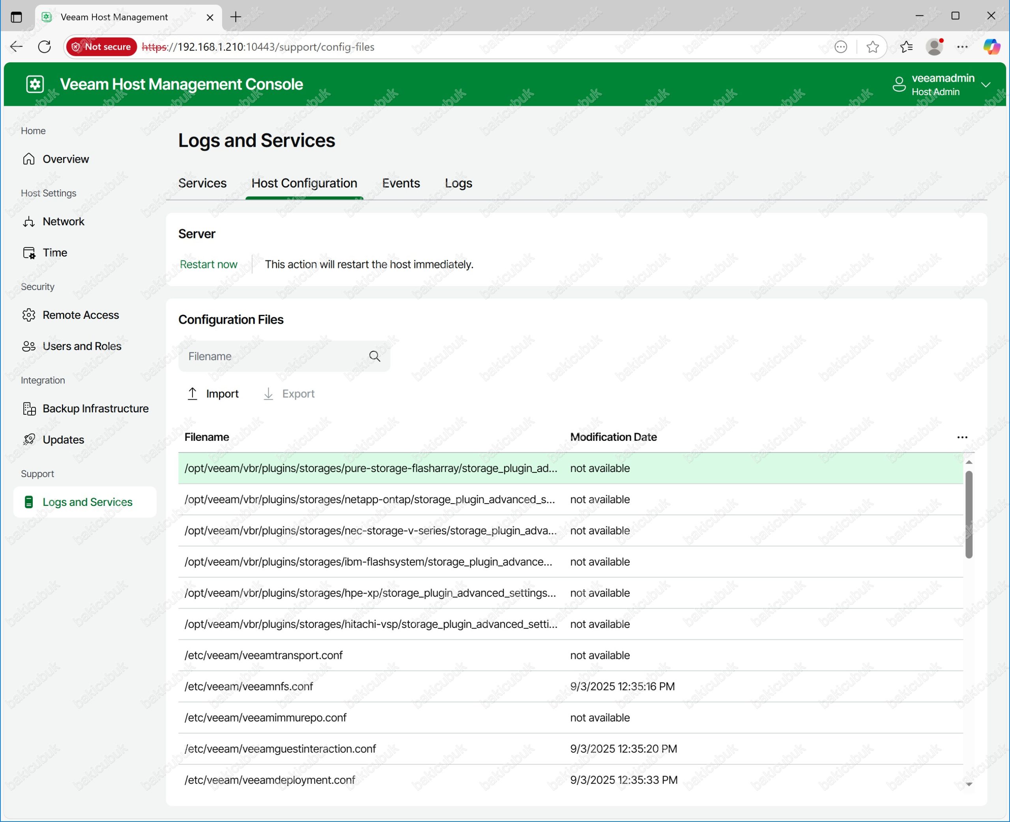Select the nec-storage-v-series plugin file row

[x=570, y=531]
